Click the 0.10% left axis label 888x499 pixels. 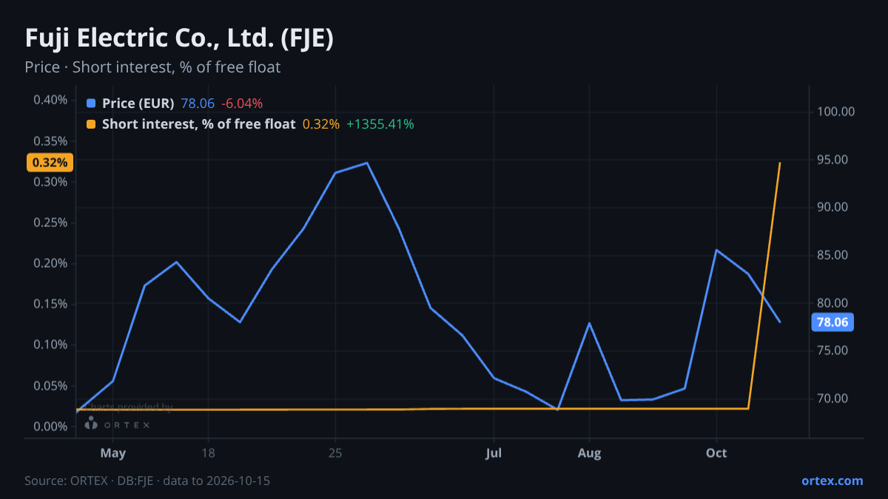coord(50,344)
